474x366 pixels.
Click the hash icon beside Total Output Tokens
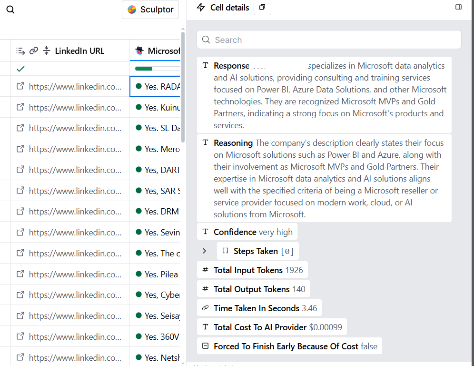[205, 289]
